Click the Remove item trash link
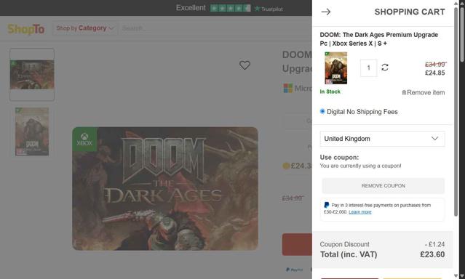The image size is (465, 279). click(x=424, y=92)
